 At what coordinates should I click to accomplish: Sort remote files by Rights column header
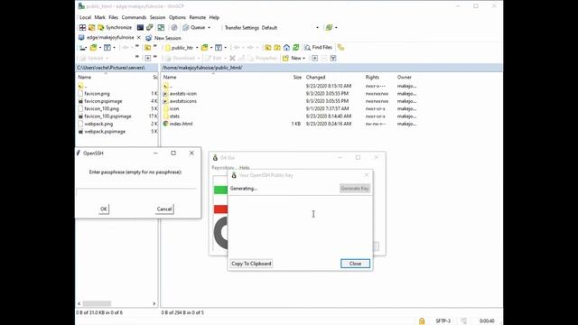click(x=372, y=77)
